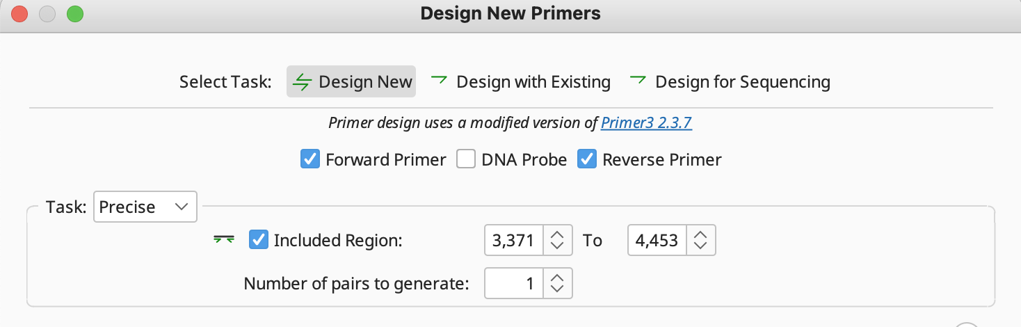The width and height of the screenshot is (1021, 327).
Task: Toggle the Included Region checkbox
Action: [x=259, y=240]
